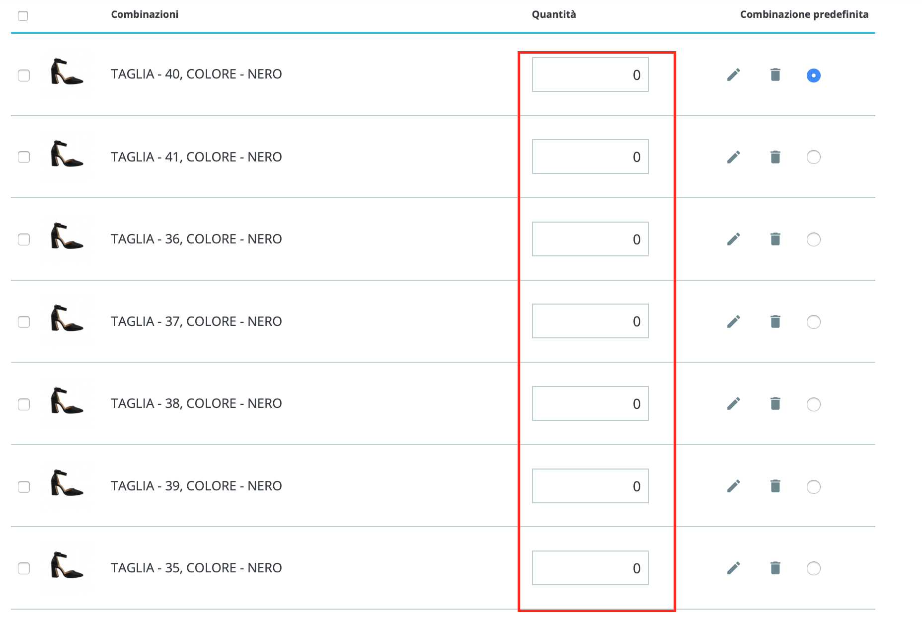Image resolution: width=922 pixels, height=630 pixels.
Task: Edit the TAGLIA 36 NERO combination
Action: (x=734, y=239)
